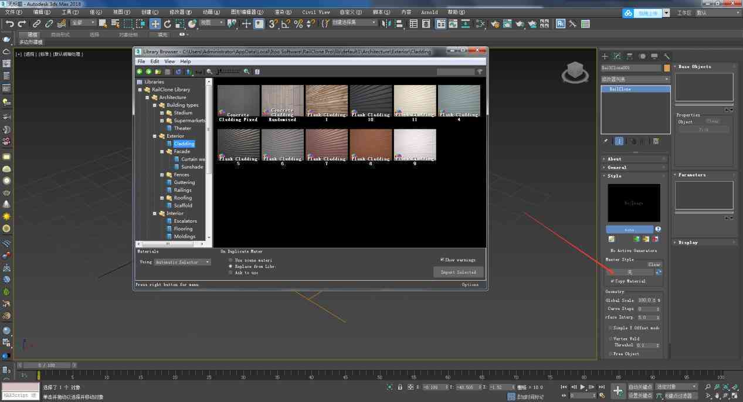Image resolution: width=743 pixels, height=402 pixels.
Task: Expand the Stadium tree node
Action: pyautogui.click(x=162, y=113)
